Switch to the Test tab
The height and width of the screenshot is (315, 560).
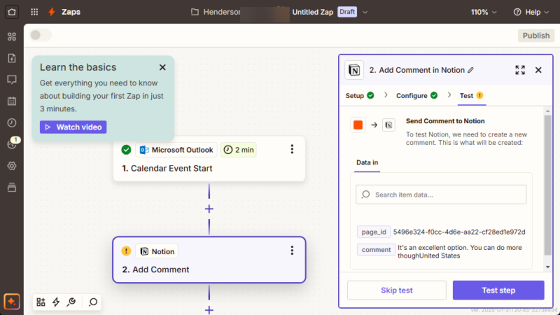click(471, 96)
